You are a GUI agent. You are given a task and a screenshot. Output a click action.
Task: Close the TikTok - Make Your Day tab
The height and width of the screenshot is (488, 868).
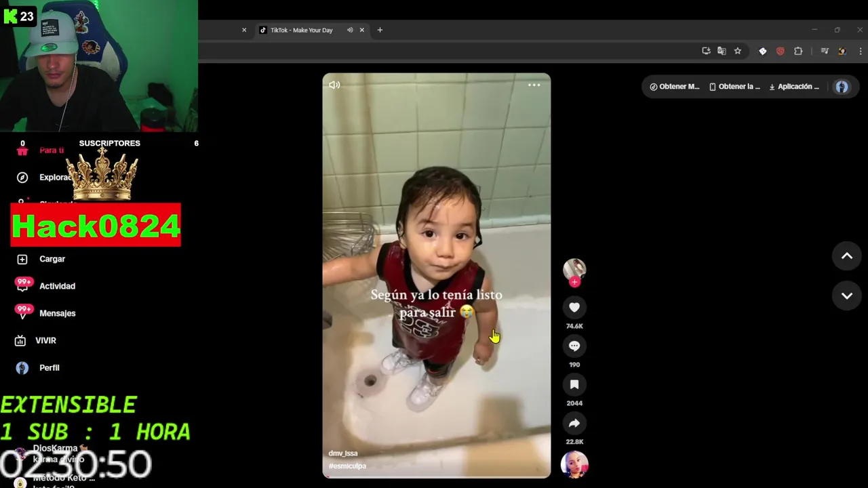[362, 30]
